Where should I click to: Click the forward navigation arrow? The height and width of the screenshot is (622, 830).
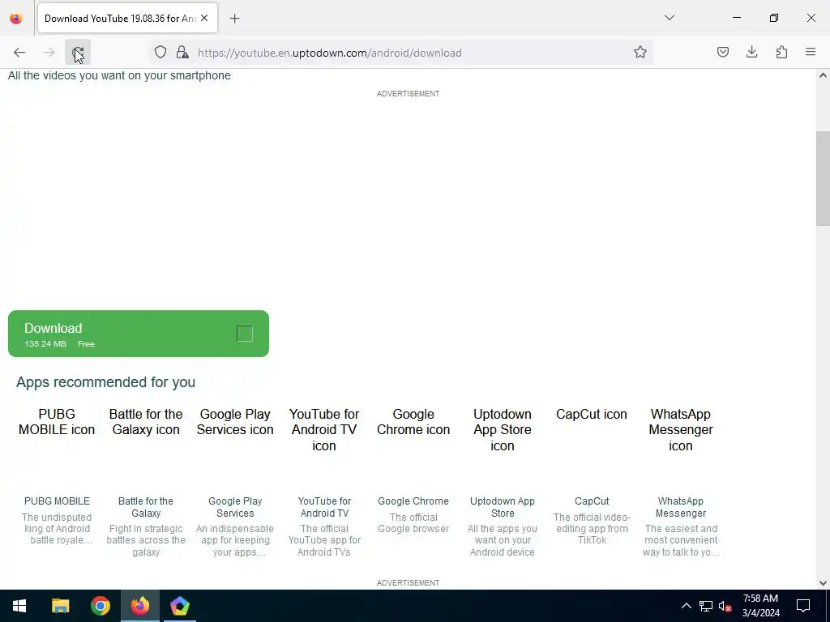pos(49,52)
